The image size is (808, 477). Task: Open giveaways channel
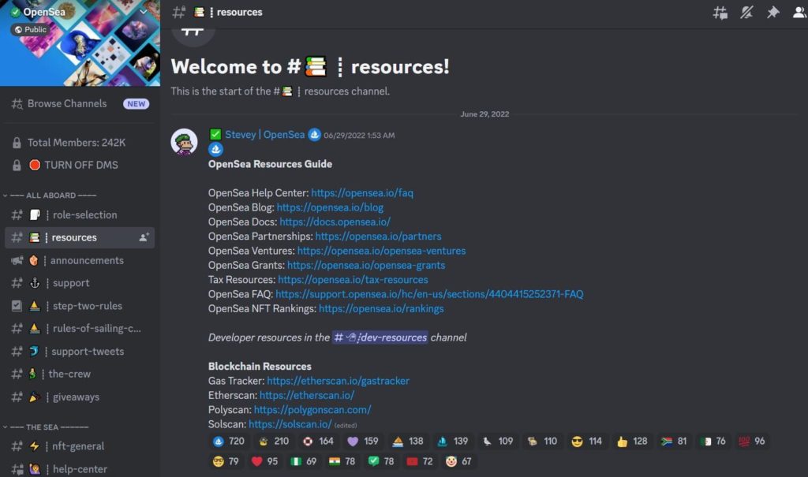80,397
